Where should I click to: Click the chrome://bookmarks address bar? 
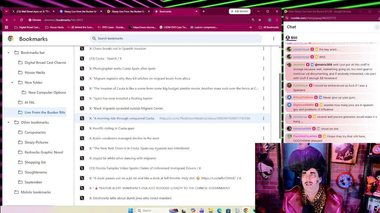coord(145,20)
